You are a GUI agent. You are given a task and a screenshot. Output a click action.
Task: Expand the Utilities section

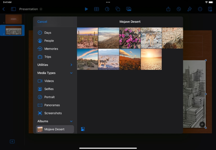point(71,65)
